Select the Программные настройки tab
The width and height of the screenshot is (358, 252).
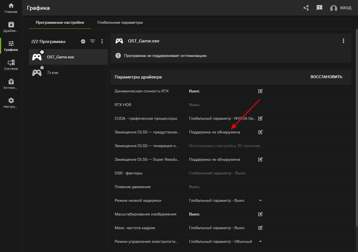[x=60, y=22]
